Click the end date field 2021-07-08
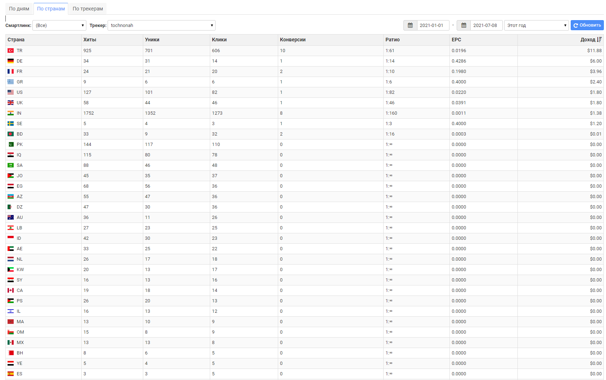Screen dimensions: 606x380 click(487, 26)
